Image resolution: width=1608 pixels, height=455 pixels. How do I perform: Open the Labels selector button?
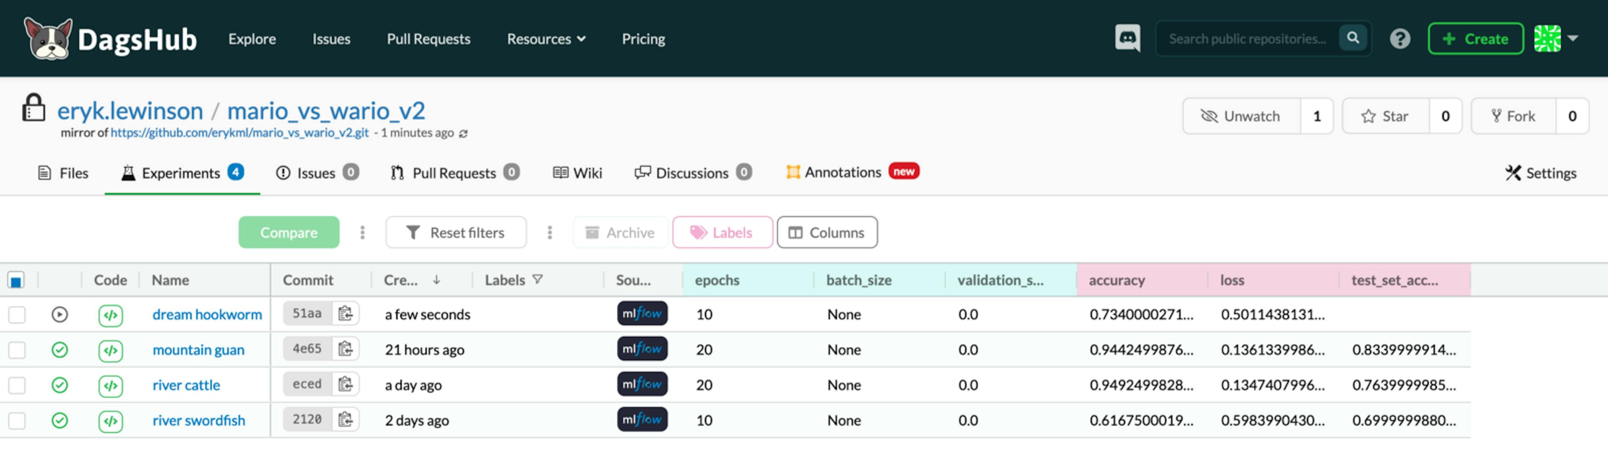[722, 232]
